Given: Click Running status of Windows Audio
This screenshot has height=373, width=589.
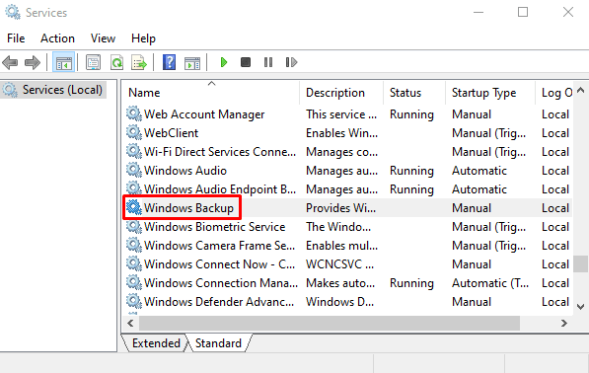Looking at the screenshot, I should [411, 171].
